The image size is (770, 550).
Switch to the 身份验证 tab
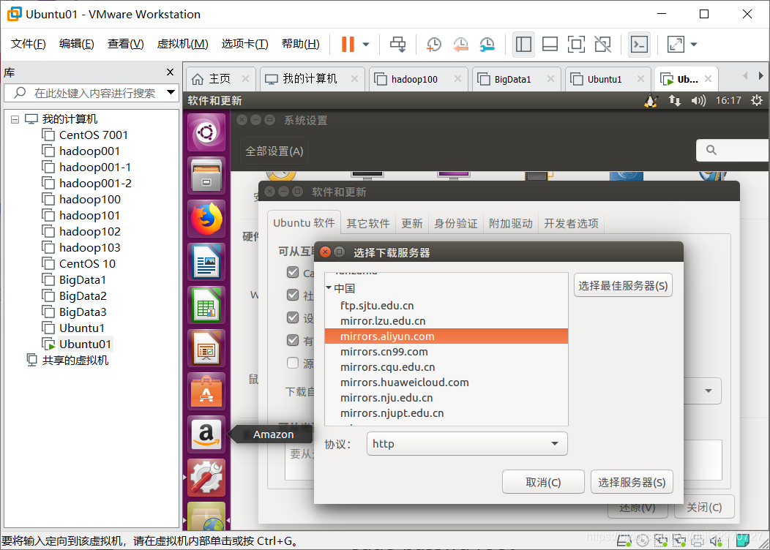point(456,223)
